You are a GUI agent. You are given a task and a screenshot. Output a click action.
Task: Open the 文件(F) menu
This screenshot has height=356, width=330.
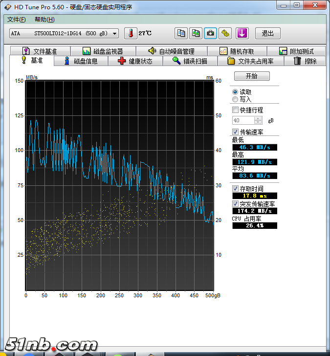click(17, 20)
